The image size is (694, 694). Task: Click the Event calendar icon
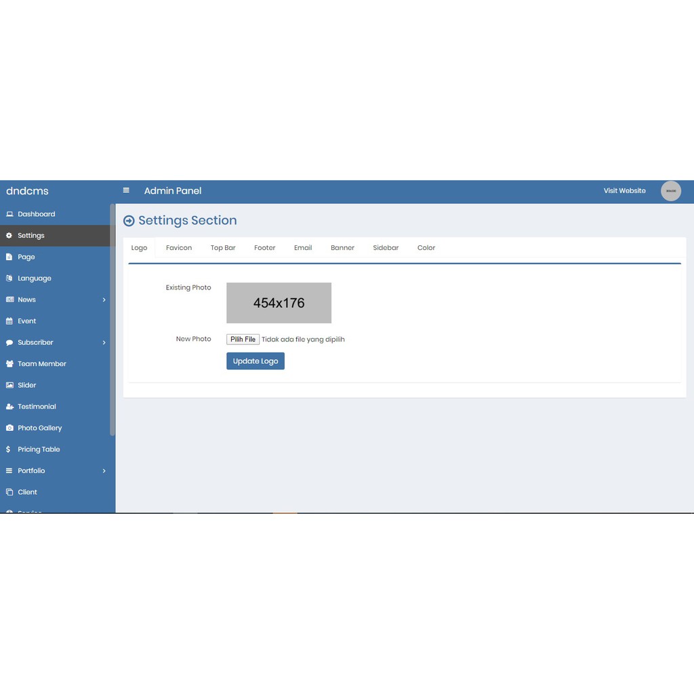(x=9, y=321)
